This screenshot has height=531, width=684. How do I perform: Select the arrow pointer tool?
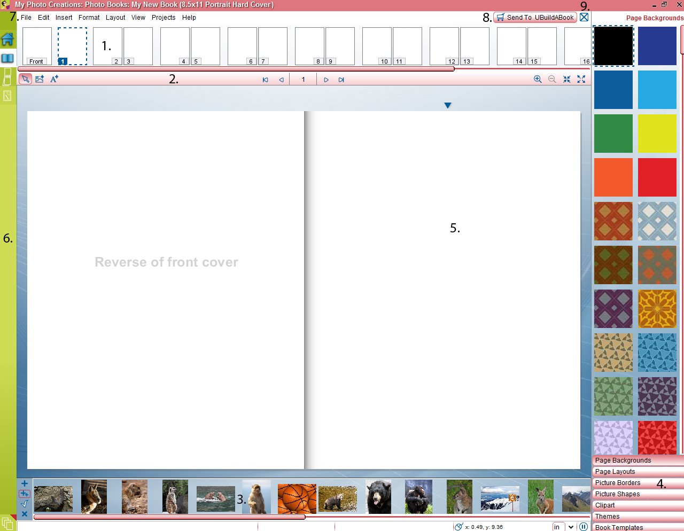pos(25,79)
